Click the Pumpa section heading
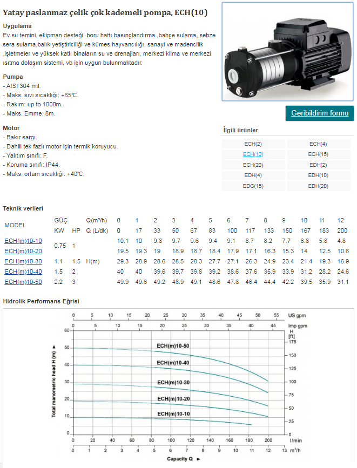The image size is (357, 468). click(x=13, y=77)
